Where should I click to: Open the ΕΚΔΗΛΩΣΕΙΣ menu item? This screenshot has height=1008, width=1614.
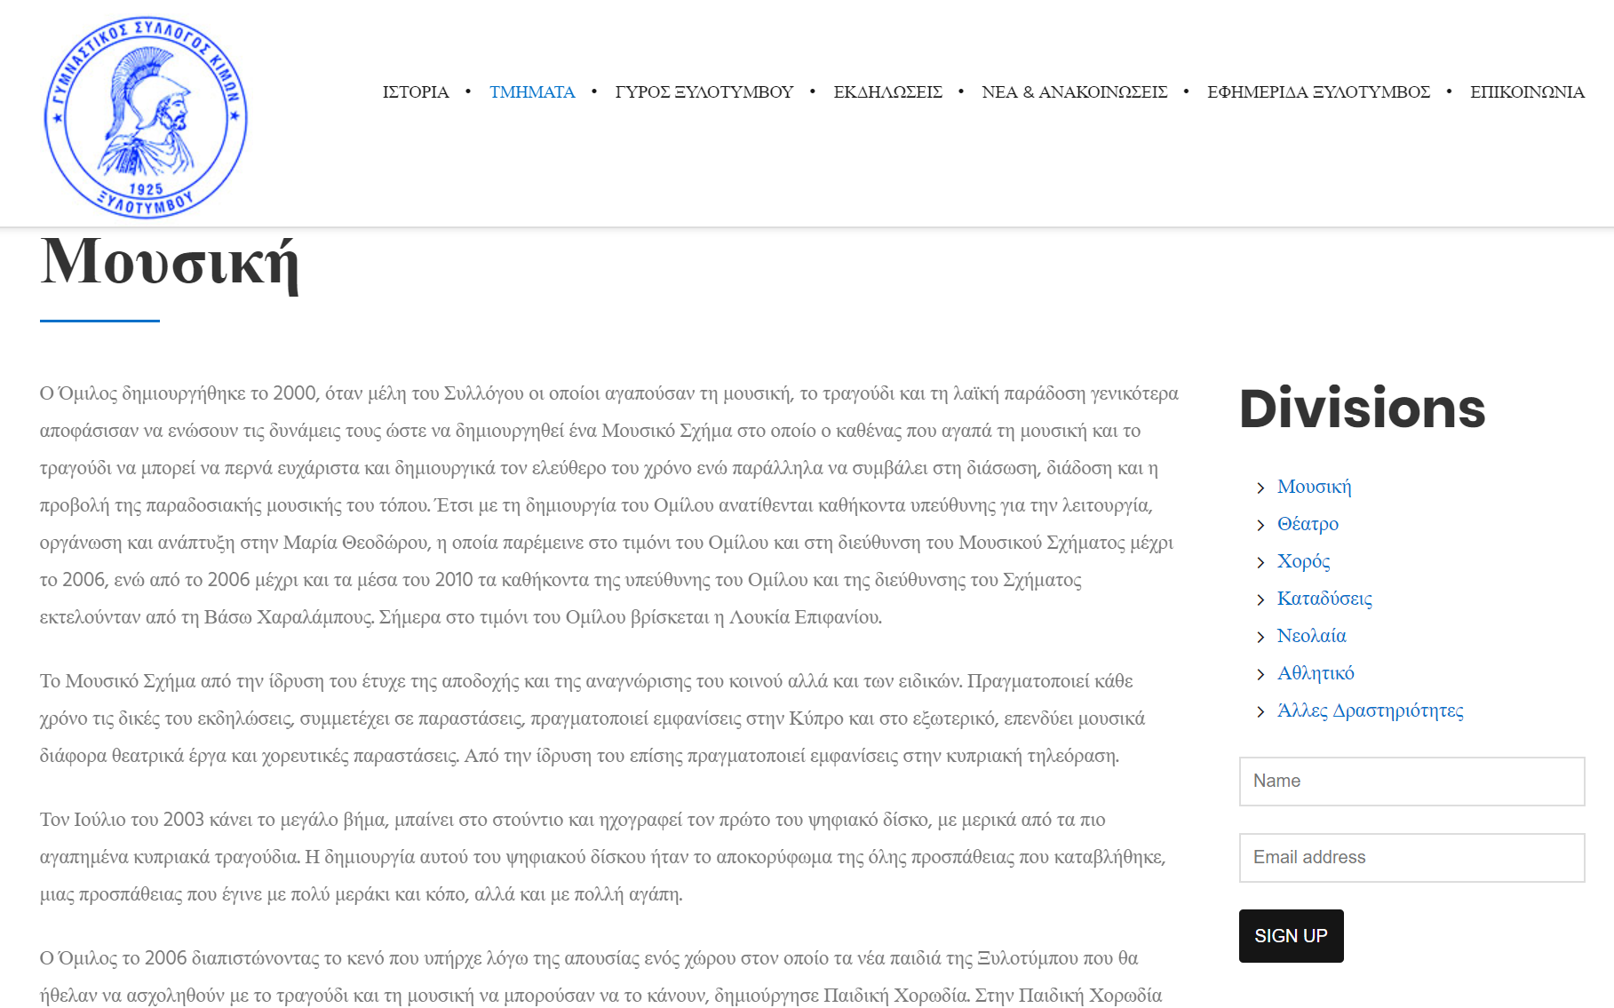pos(887,92)
